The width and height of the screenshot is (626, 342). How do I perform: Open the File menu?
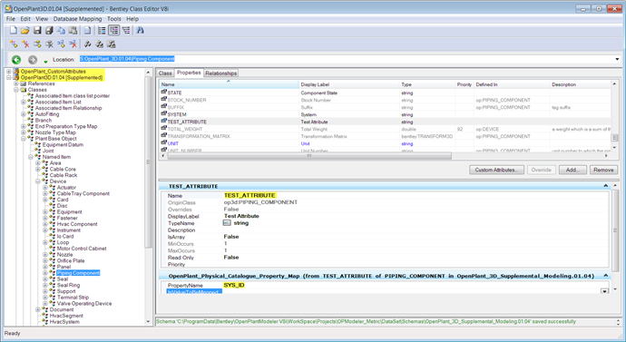click(11, 19)
